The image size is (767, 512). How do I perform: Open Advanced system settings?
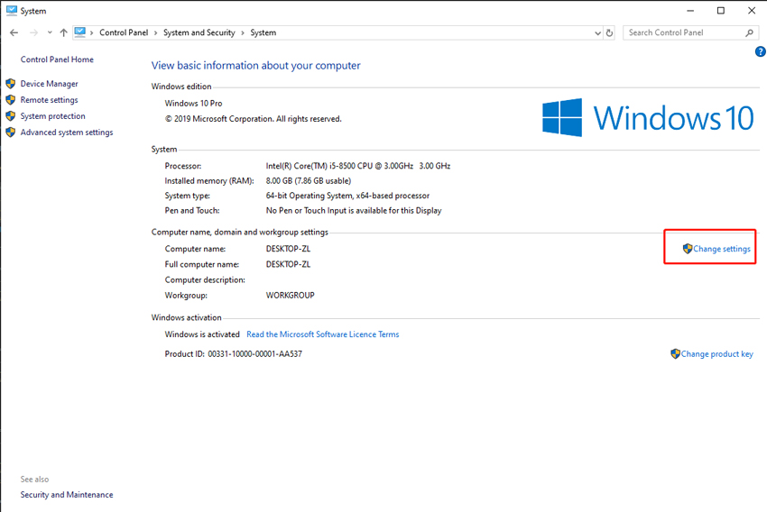[x=67, y=132]
